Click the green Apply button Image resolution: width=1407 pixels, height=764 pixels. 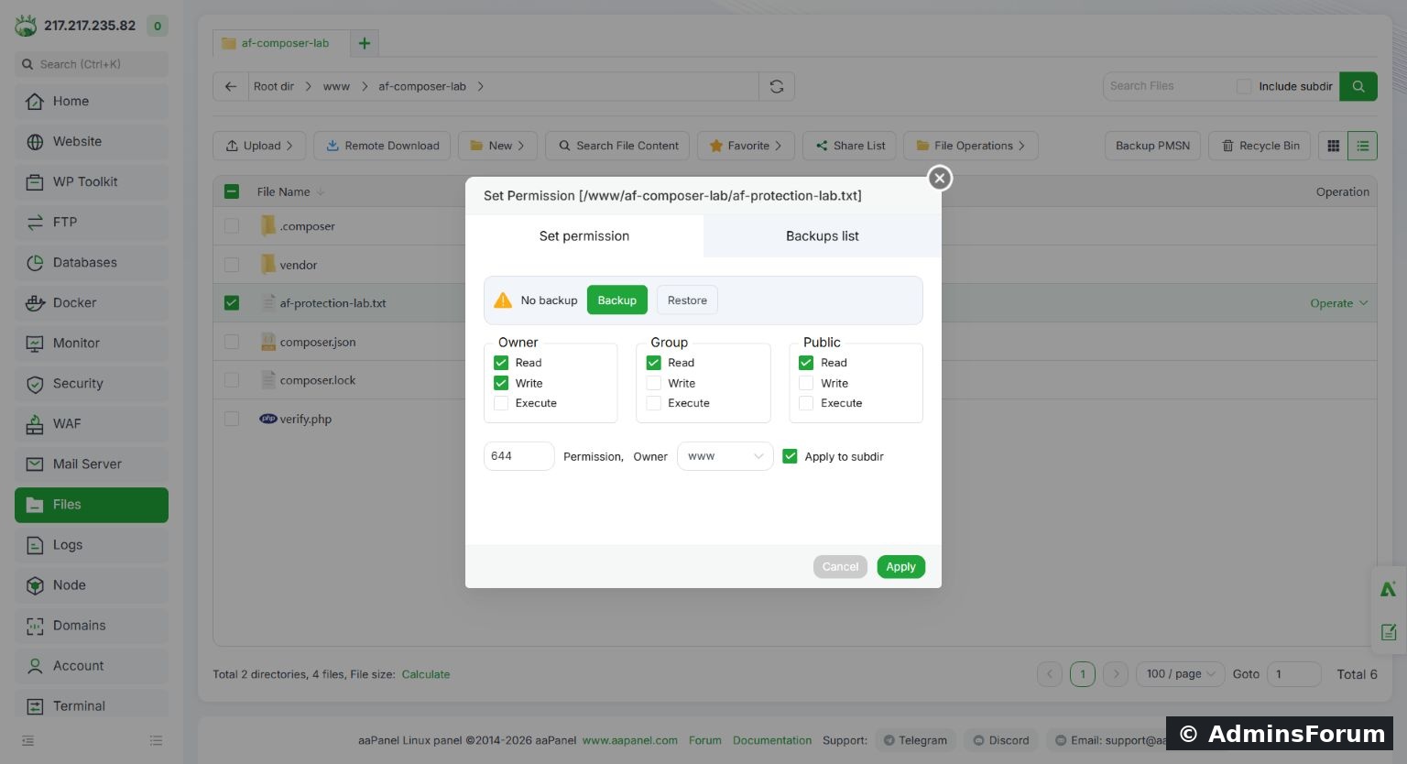tap(901, 567)
